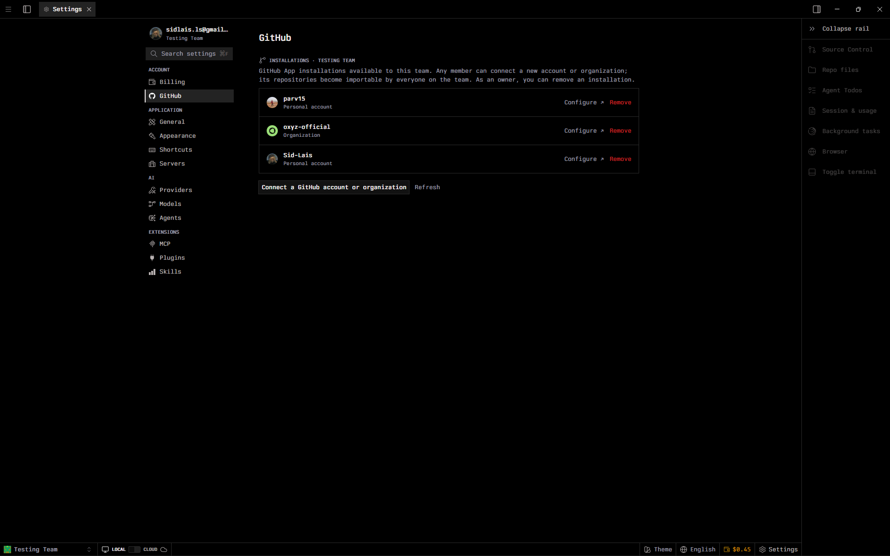Click the user profile avatar
The image size is (890, 556).
(156, 33)
